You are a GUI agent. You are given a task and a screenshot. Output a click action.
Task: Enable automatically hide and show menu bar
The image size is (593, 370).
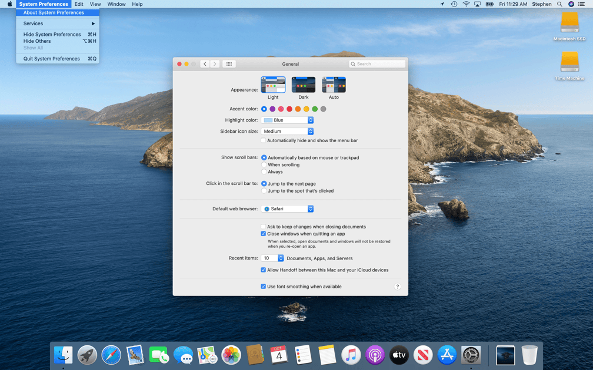(263, 140)
